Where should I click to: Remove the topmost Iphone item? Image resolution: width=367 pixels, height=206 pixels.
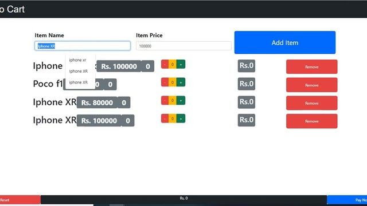pyautogui.click(x=312, y=67)
